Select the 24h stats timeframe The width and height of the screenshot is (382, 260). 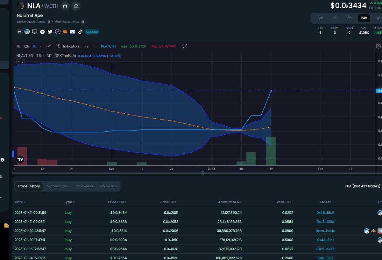364,18
